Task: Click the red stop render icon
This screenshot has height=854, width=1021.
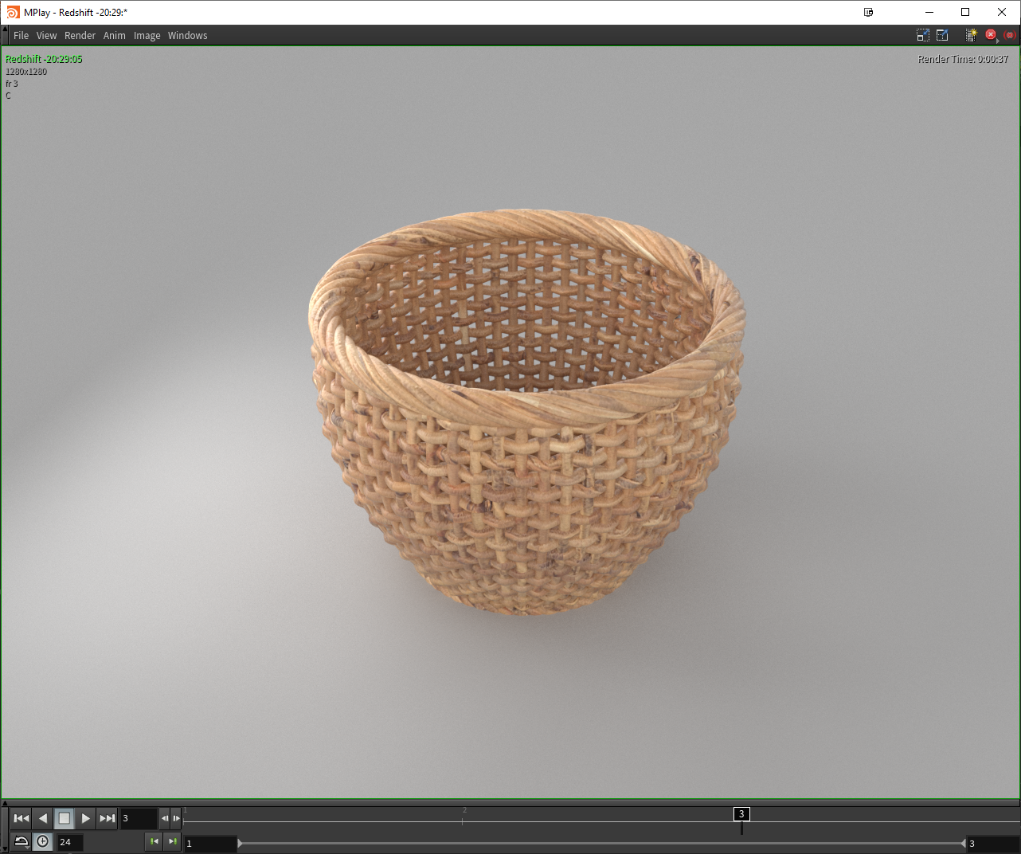Action: [x=991, y=35]
